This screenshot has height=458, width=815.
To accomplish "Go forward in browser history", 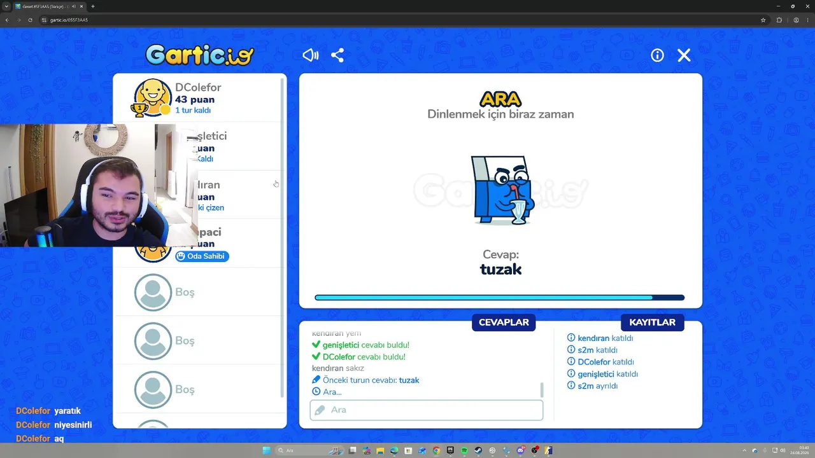I will 18,20.
